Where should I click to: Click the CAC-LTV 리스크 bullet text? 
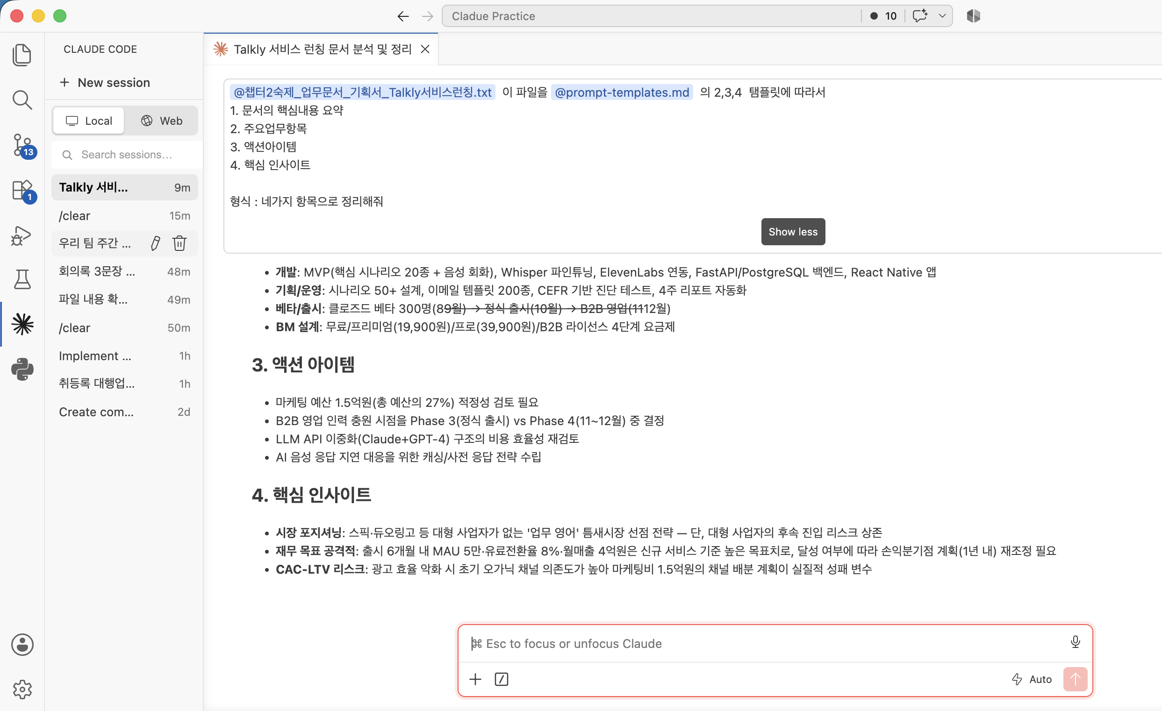pos(574,569)
